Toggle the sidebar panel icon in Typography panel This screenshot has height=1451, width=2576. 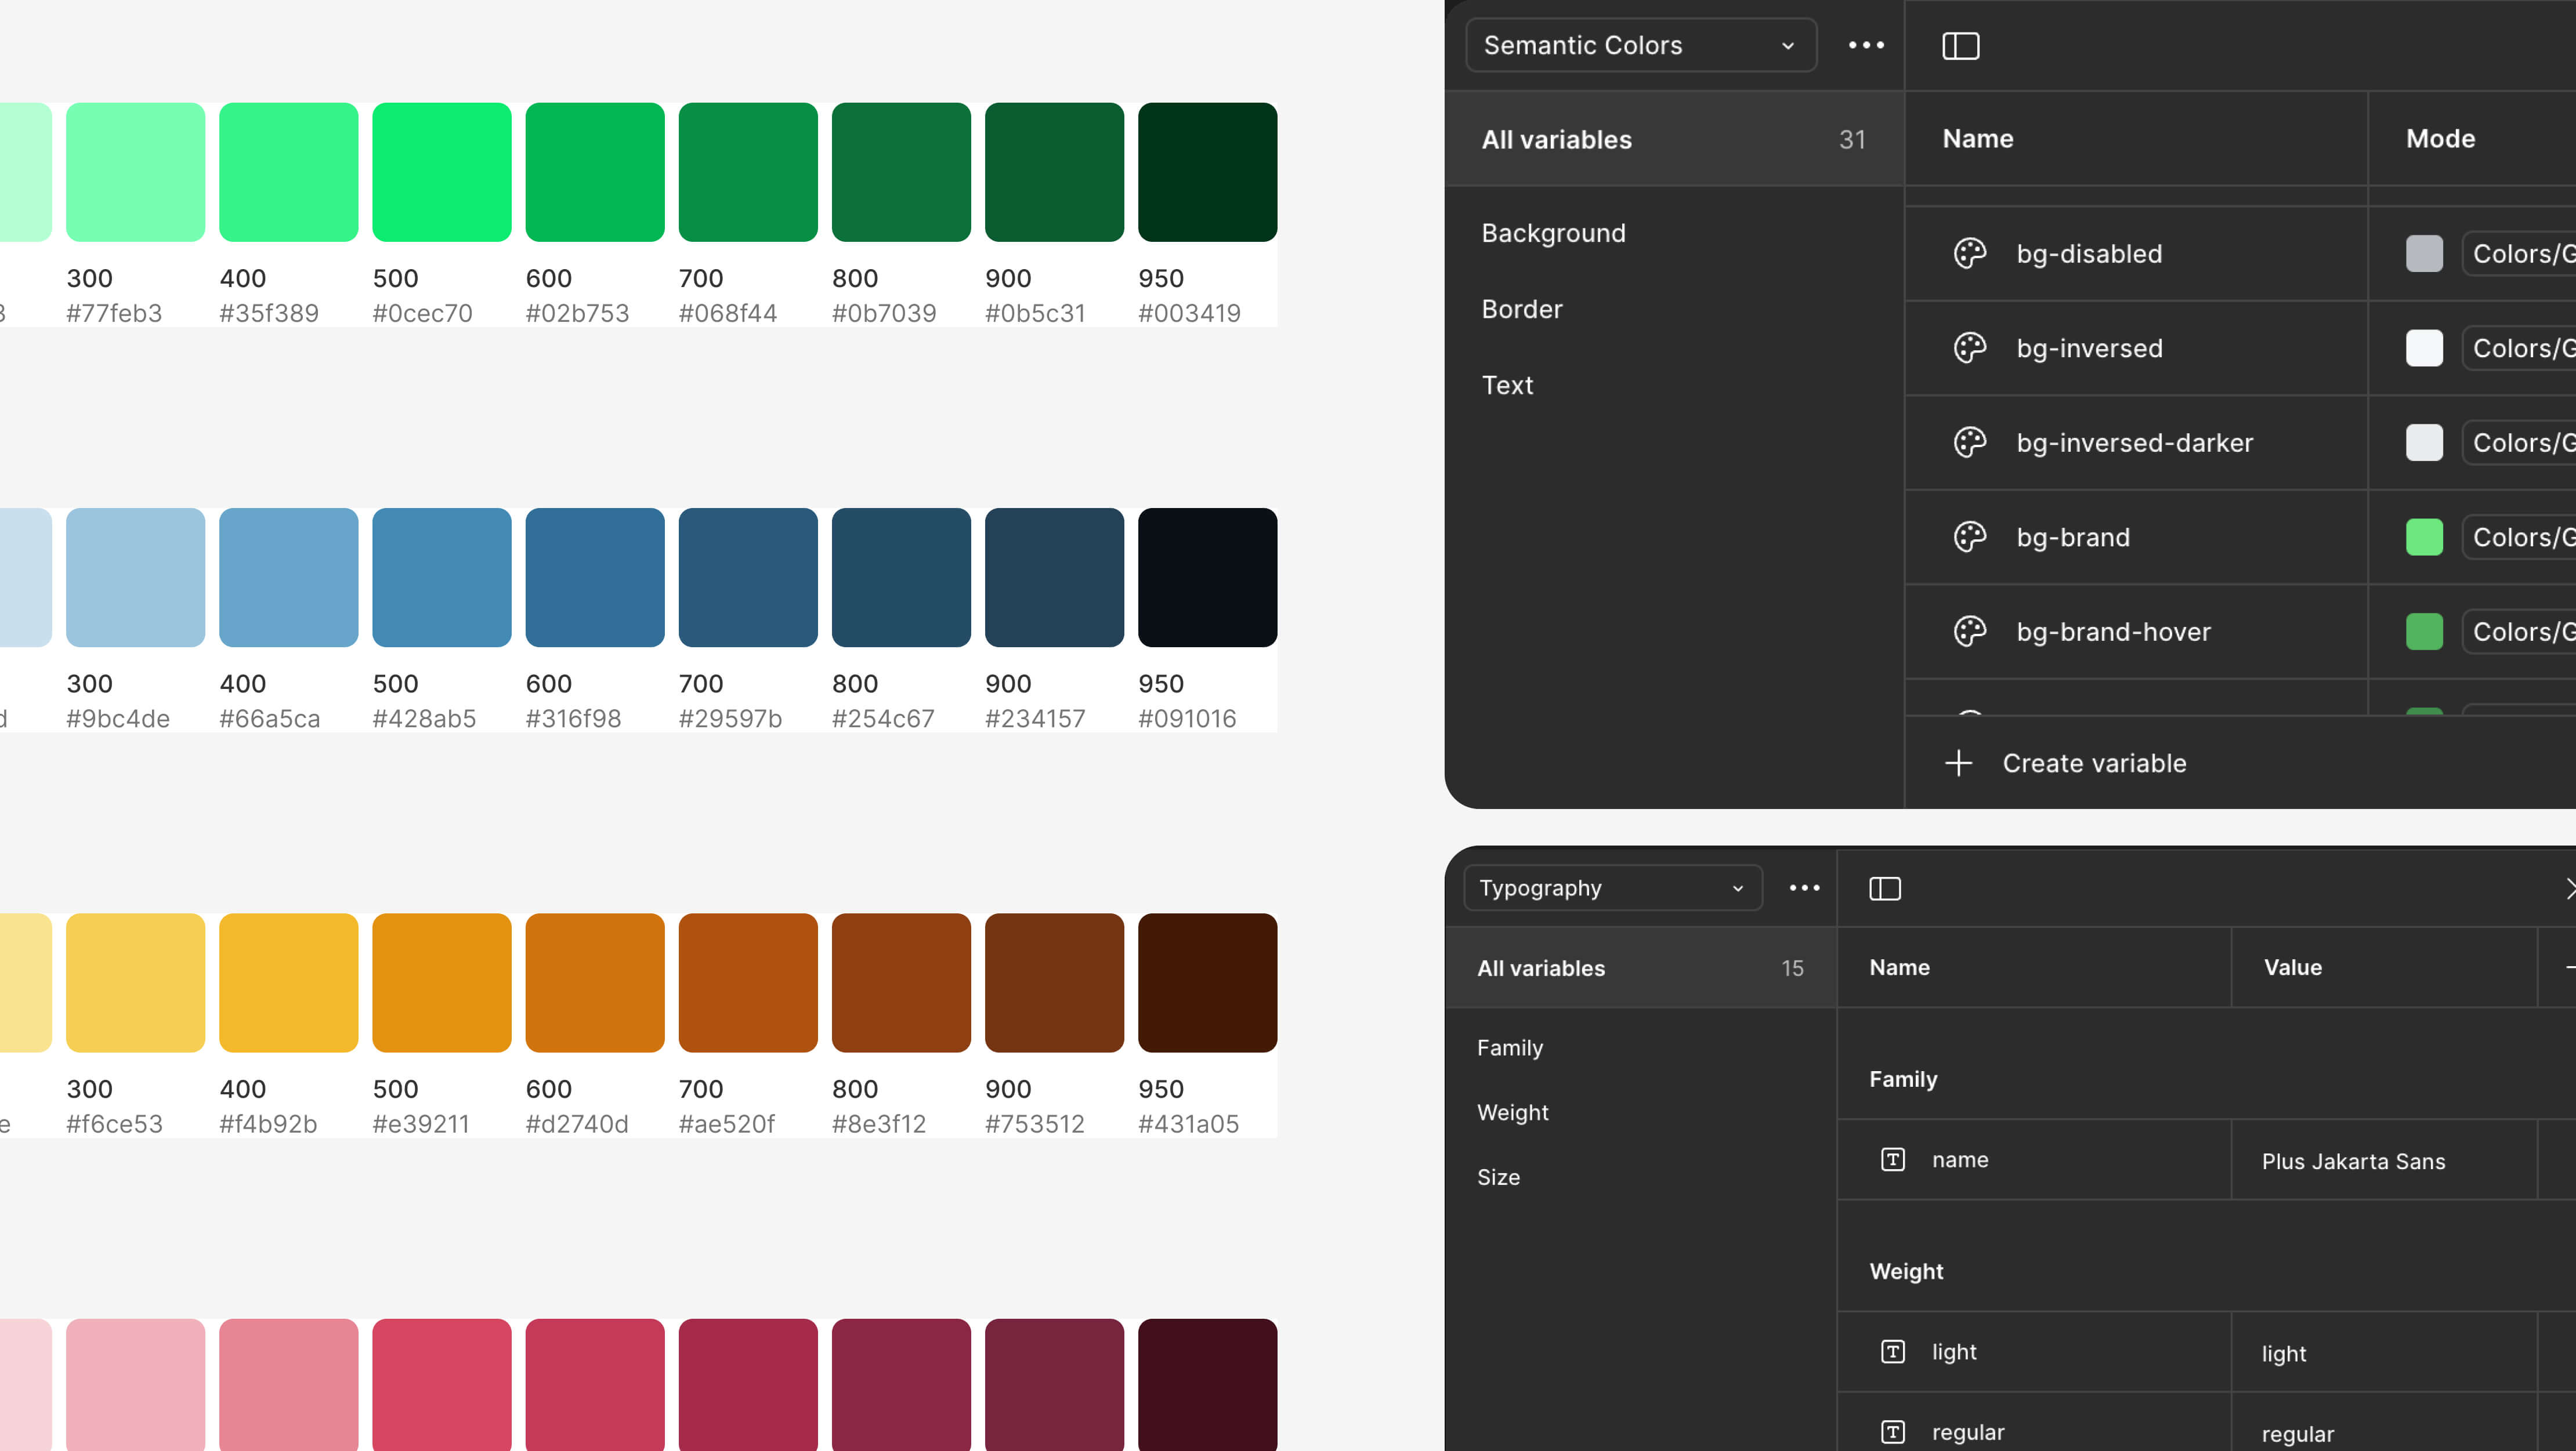1884,887
